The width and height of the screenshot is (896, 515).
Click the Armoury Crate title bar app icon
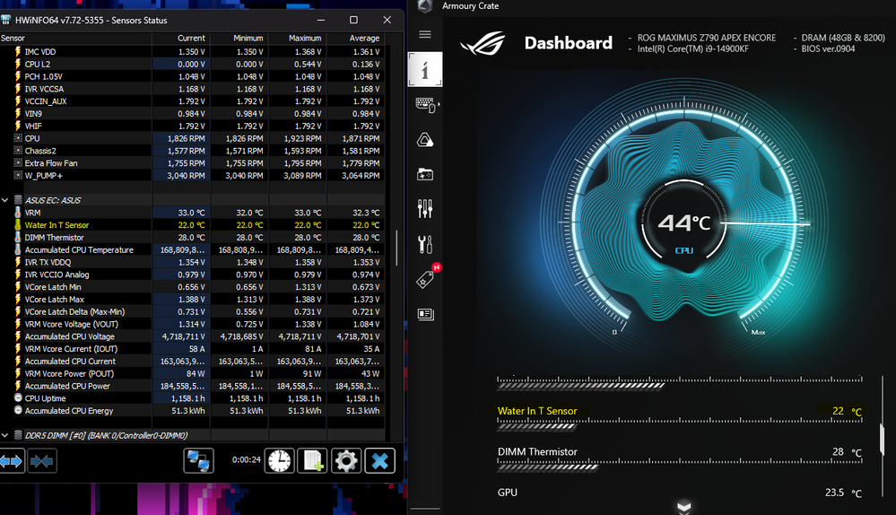424,5
